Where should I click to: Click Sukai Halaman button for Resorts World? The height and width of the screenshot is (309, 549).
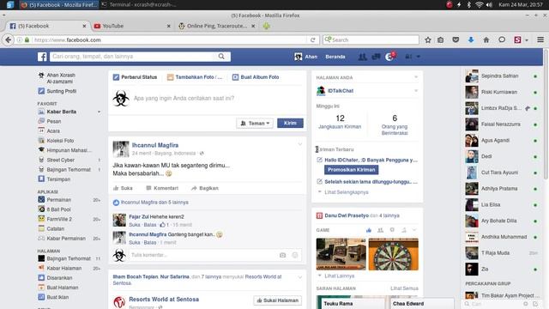pos(278,300)
